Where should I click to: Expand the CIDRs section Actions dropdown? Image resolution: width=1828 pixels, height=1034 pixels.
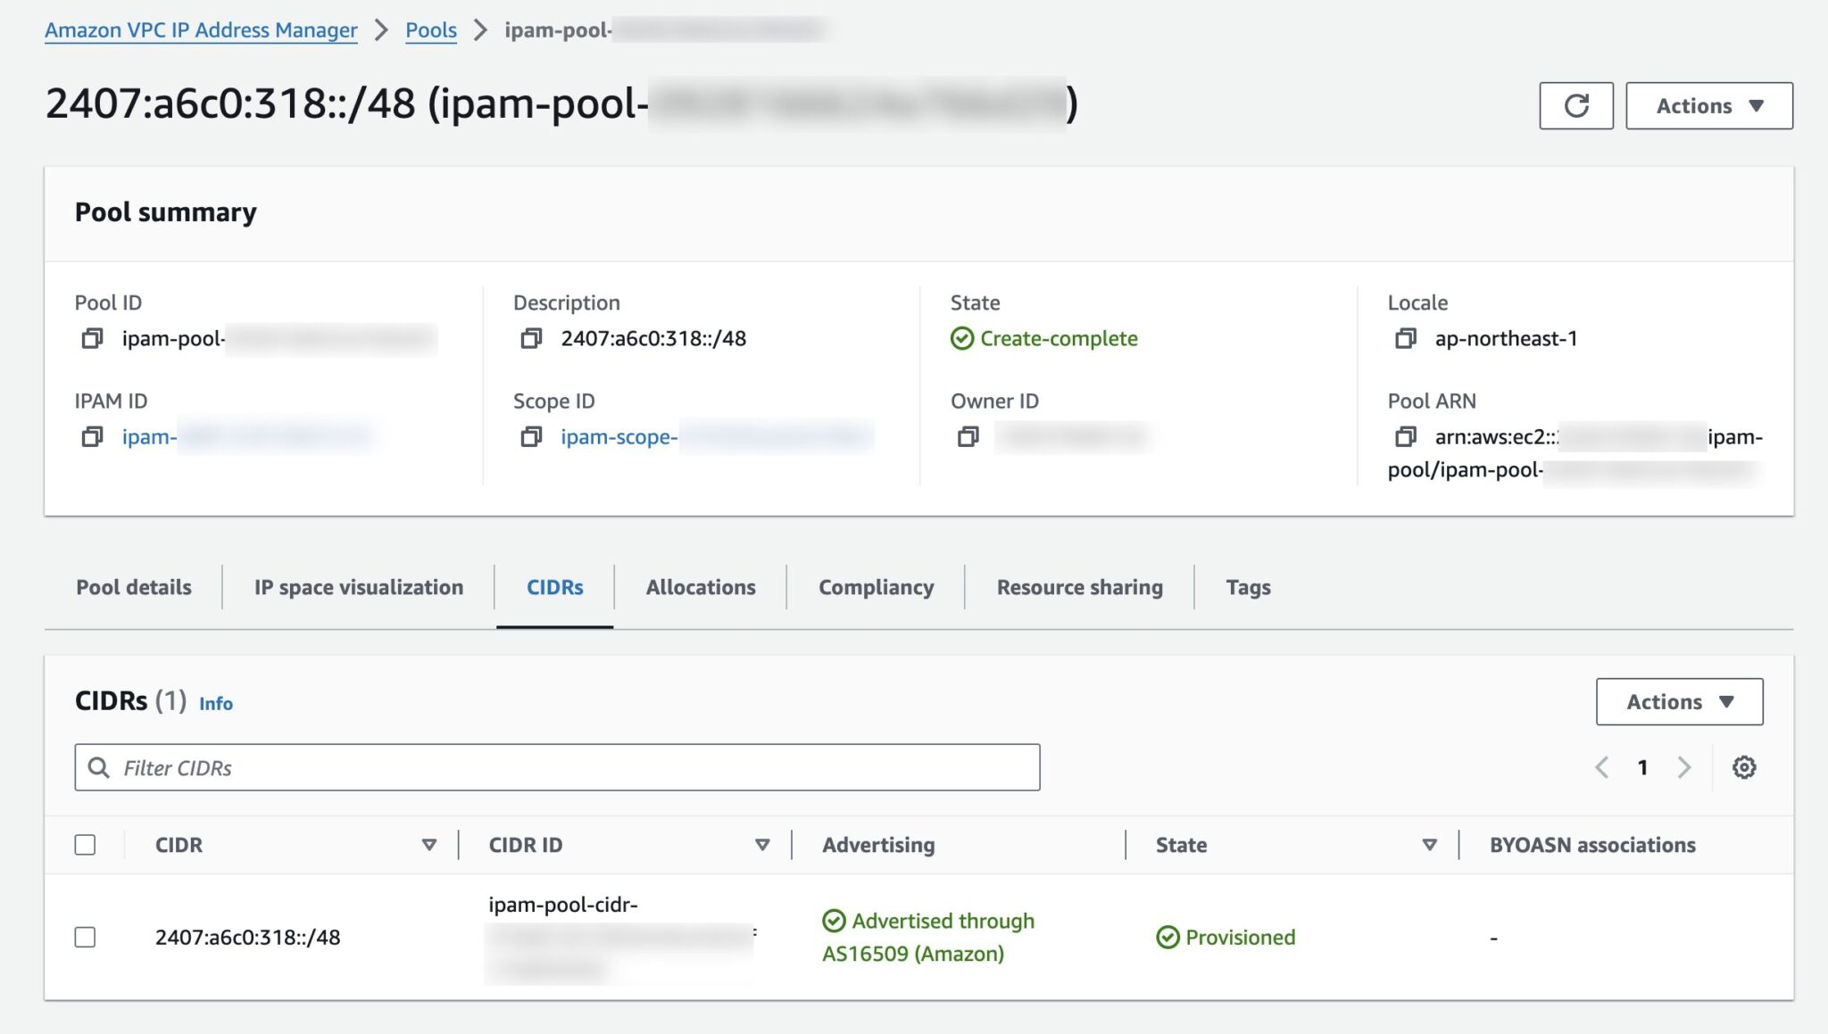coord(1678,702)
